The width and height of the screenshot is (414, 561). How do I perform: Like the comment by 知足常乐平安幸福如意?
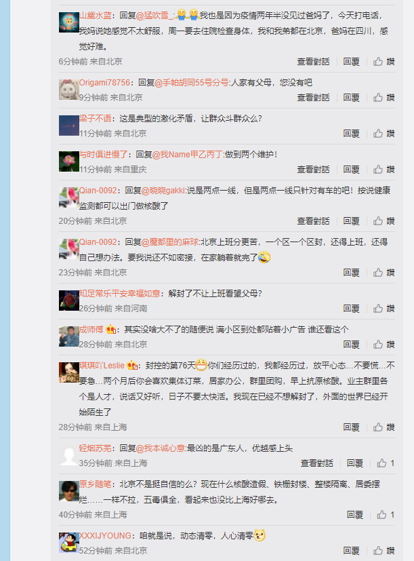[x=384, y=309]
